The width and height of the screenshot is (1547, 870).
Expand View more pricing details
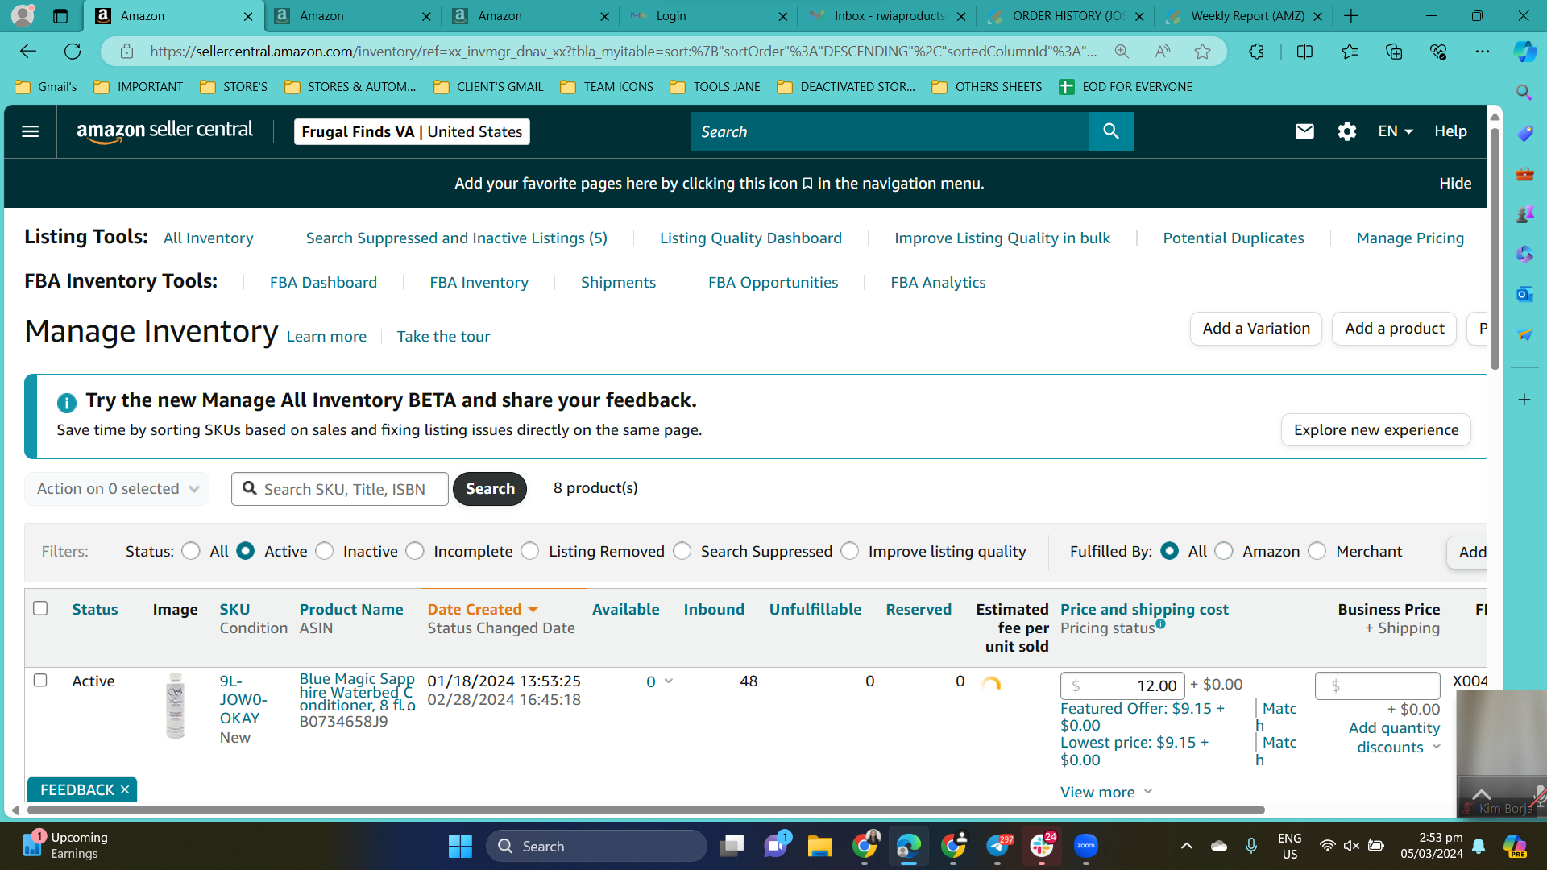[1106, 792]
